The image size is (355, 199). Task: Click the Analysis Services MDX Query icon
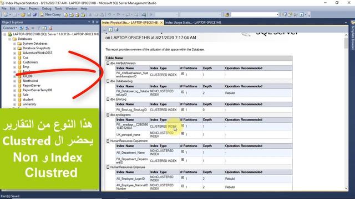tap(72, 15)
